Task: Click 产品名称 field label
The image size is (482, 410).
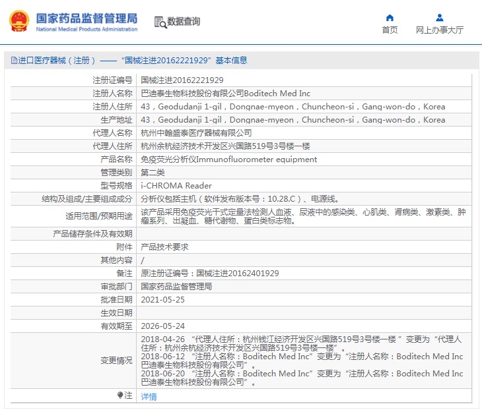Action: tap(116, 160)
